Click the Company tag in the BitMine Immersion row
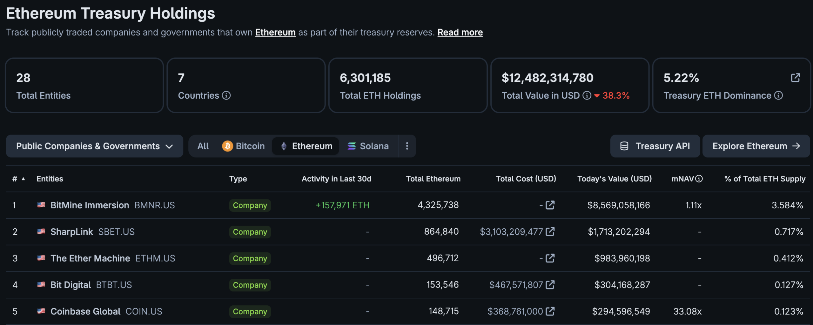The image size is (813, 325). (250, 205)
